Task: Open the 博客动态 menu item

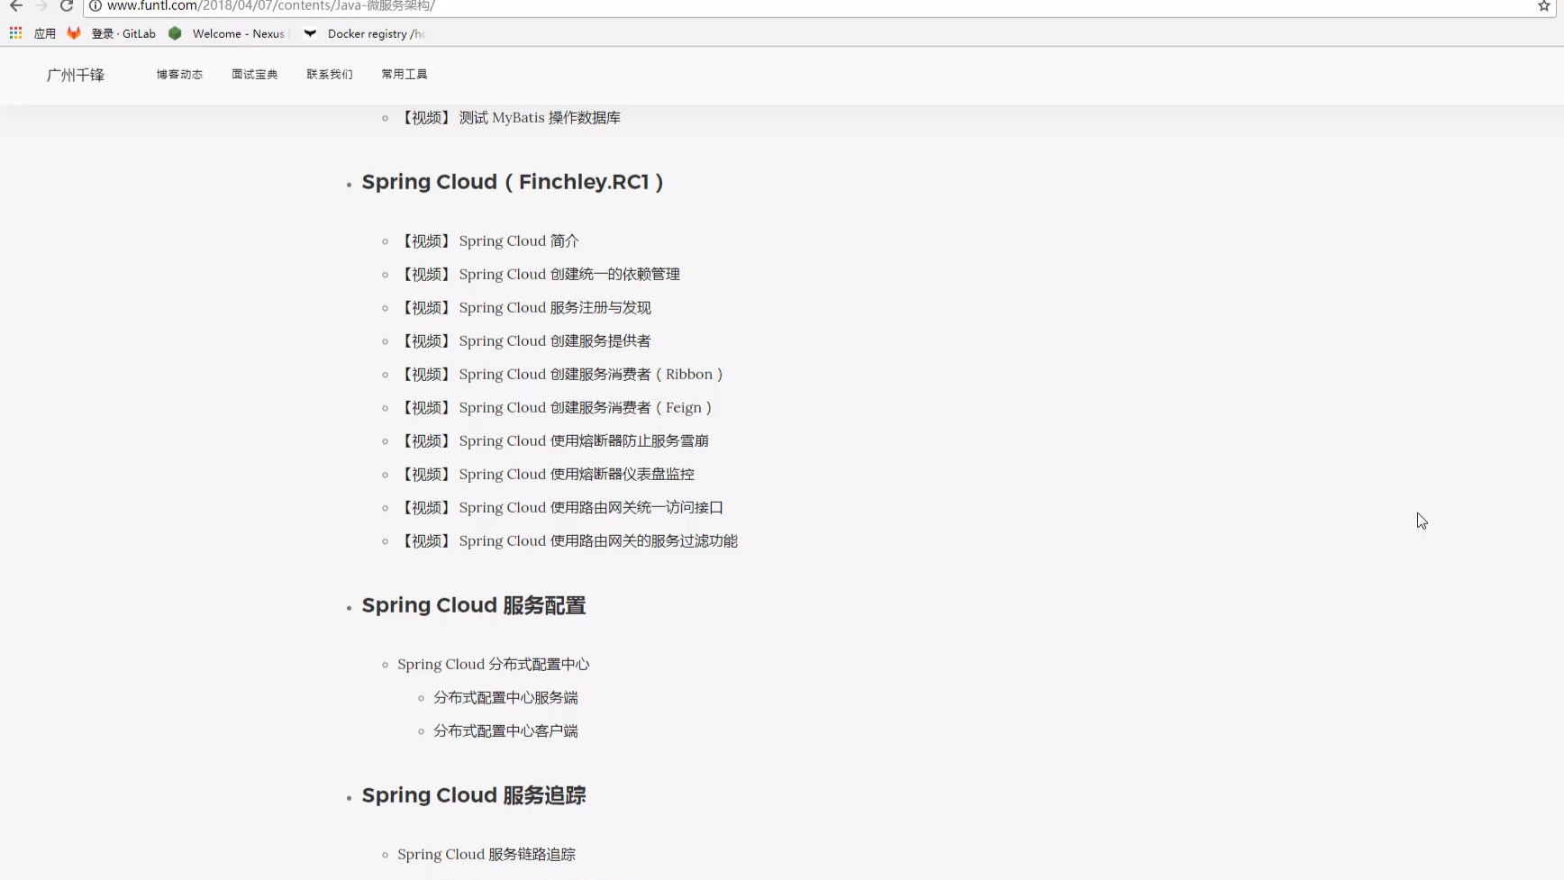Action: point(179,75)
